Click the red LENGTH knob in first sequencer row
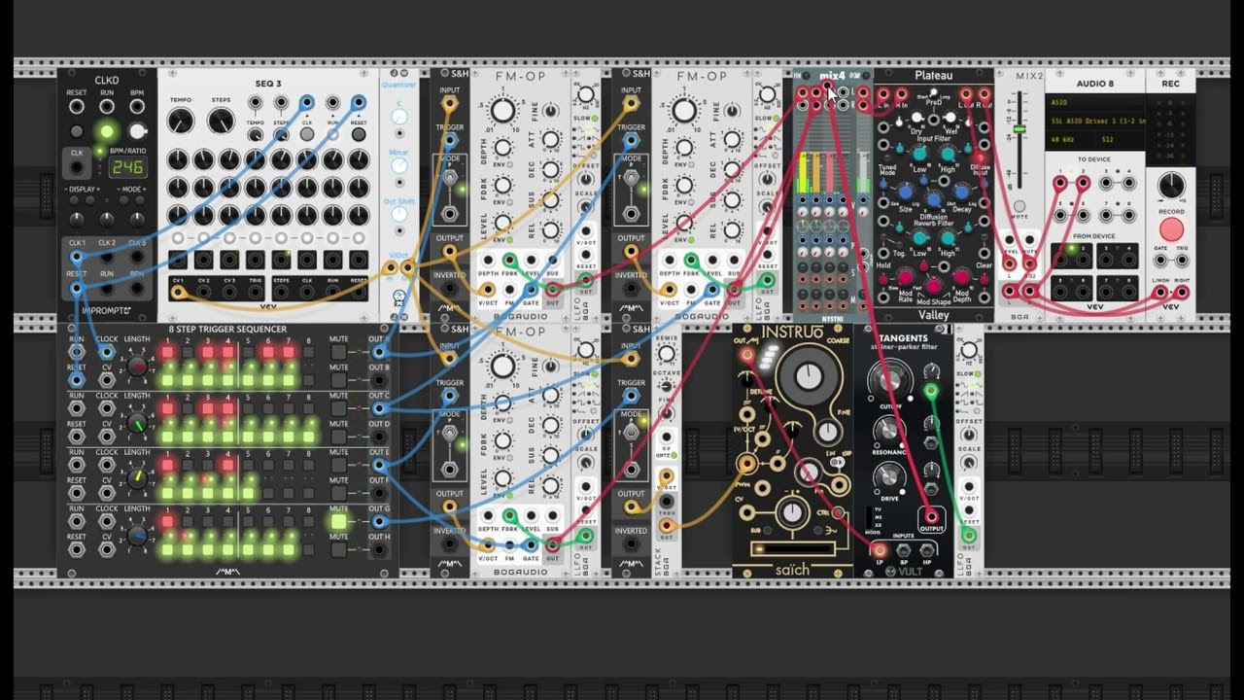1244x700 pixels. click(137, 367)
